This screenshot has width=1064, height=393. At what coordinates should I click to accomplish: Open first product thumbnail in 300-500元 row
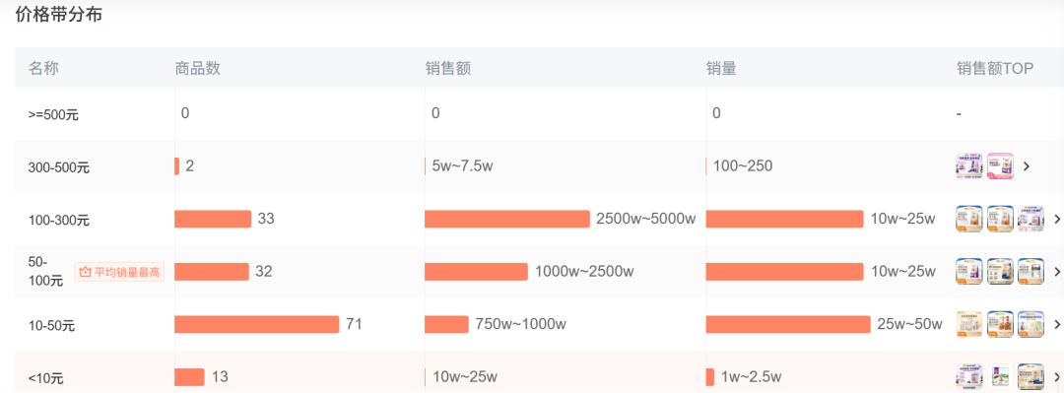[x=969, y=166]
